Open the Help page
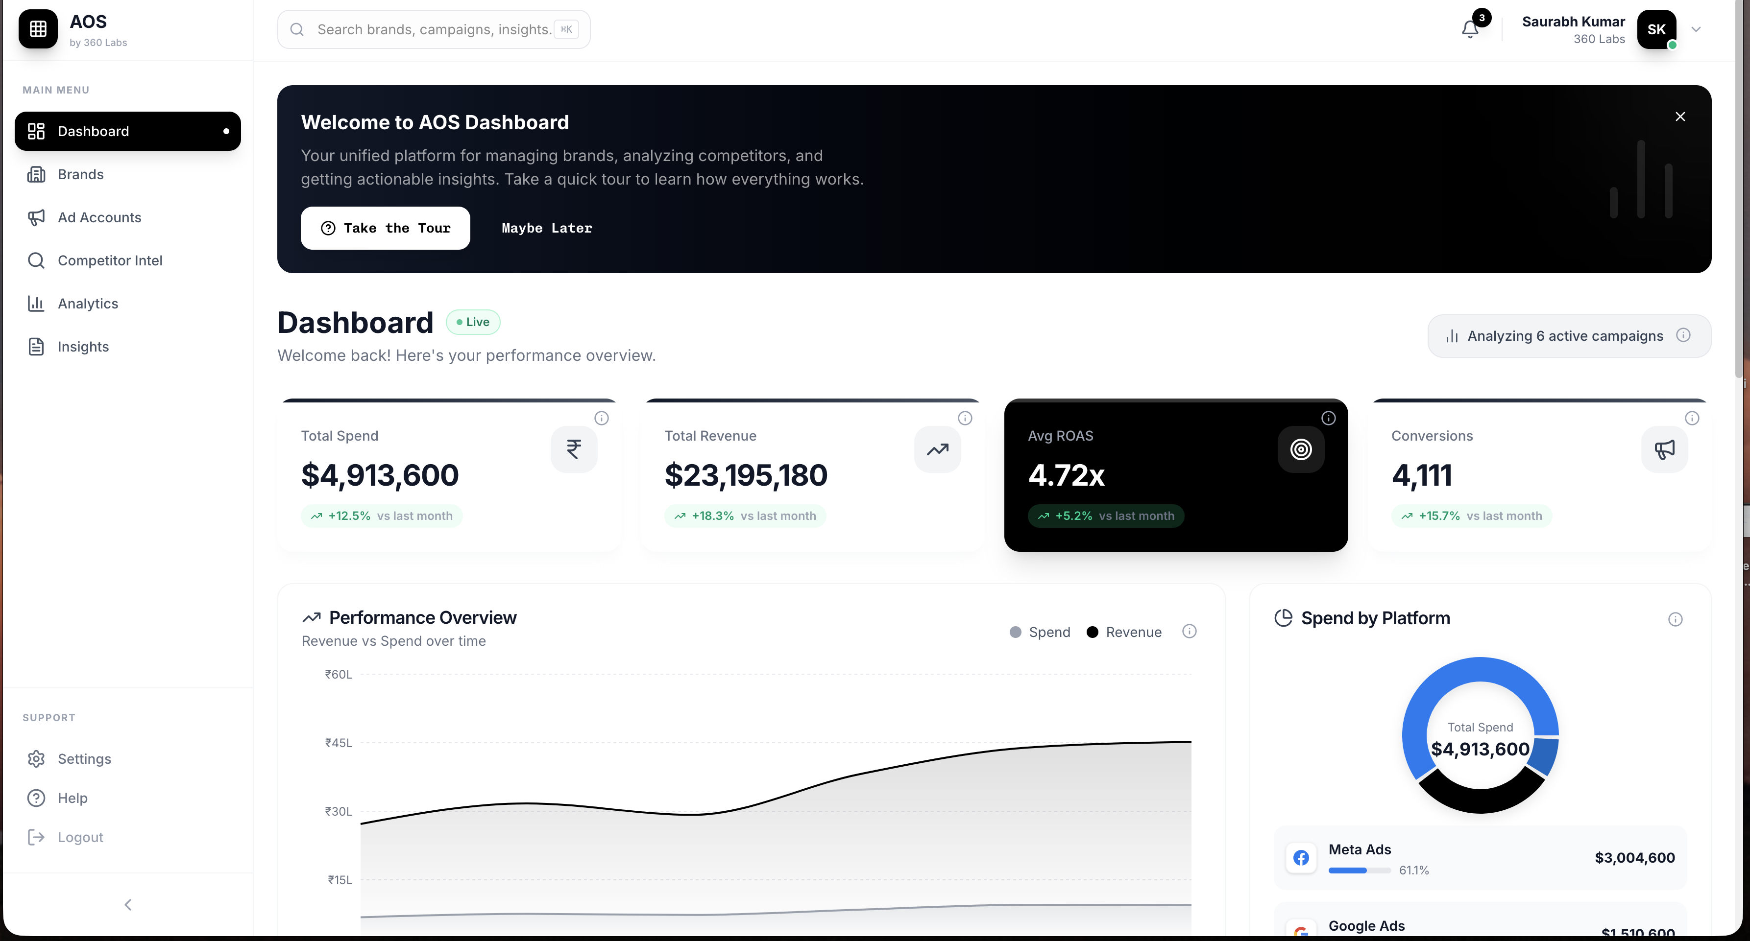The image size is (1750, 941). point(128,799)
